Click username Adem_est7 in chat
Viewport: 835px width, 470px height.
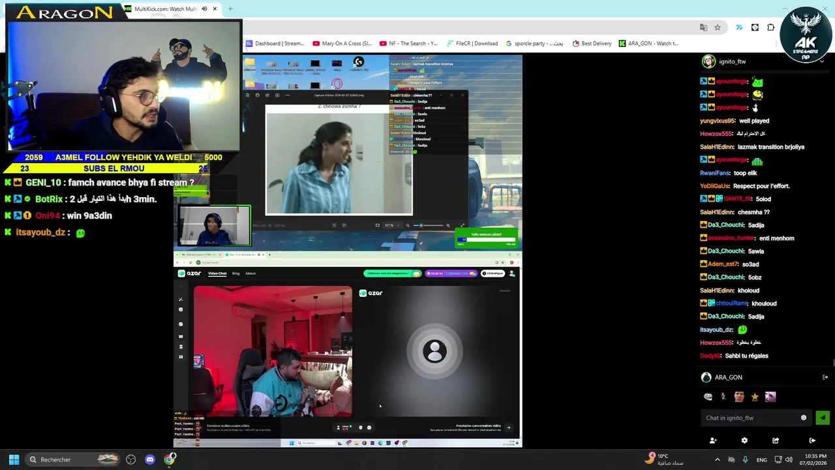tap(723, 264)
